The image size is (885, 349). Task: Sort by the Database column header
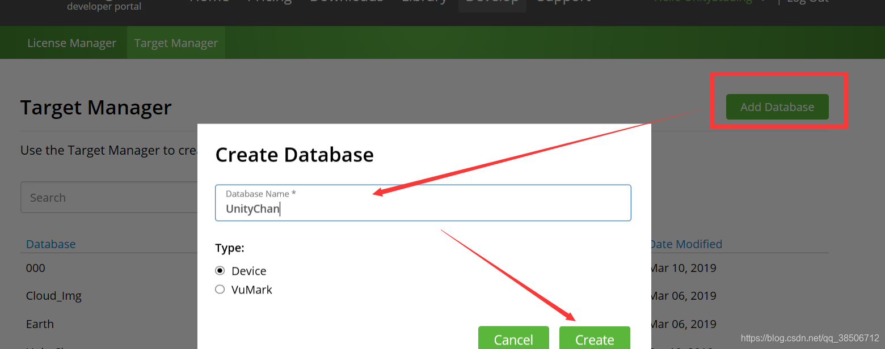(x=50, y=244)
